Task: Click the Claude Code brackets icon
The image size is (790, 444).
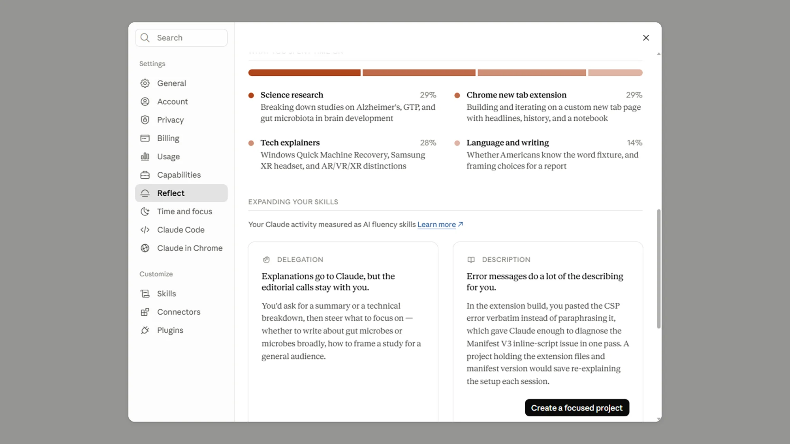Action: click(145, 230)
